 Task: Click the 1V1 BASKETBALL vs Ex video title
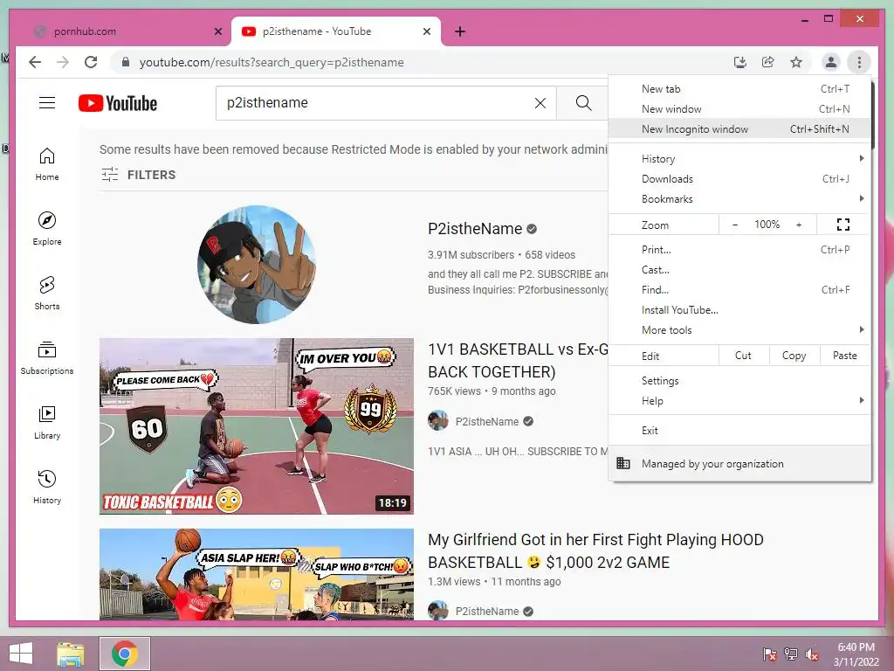coord(518,361)
